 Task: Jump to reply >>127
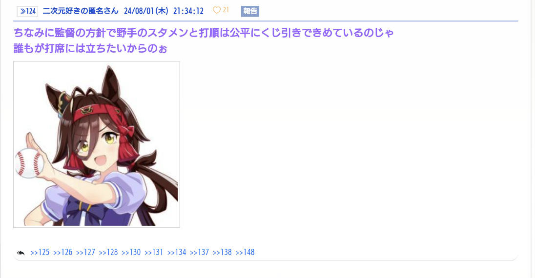[x=85, y=253]
